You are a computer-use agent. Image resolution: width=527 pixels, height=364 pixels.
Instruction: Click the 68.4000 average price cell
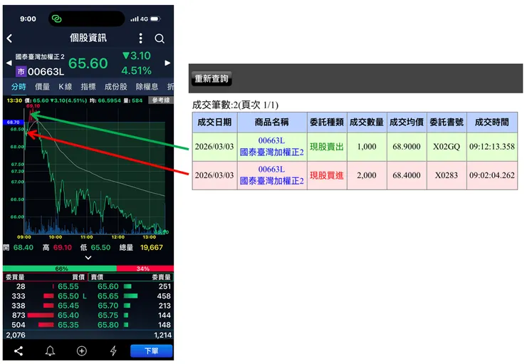tap(407, 175)
